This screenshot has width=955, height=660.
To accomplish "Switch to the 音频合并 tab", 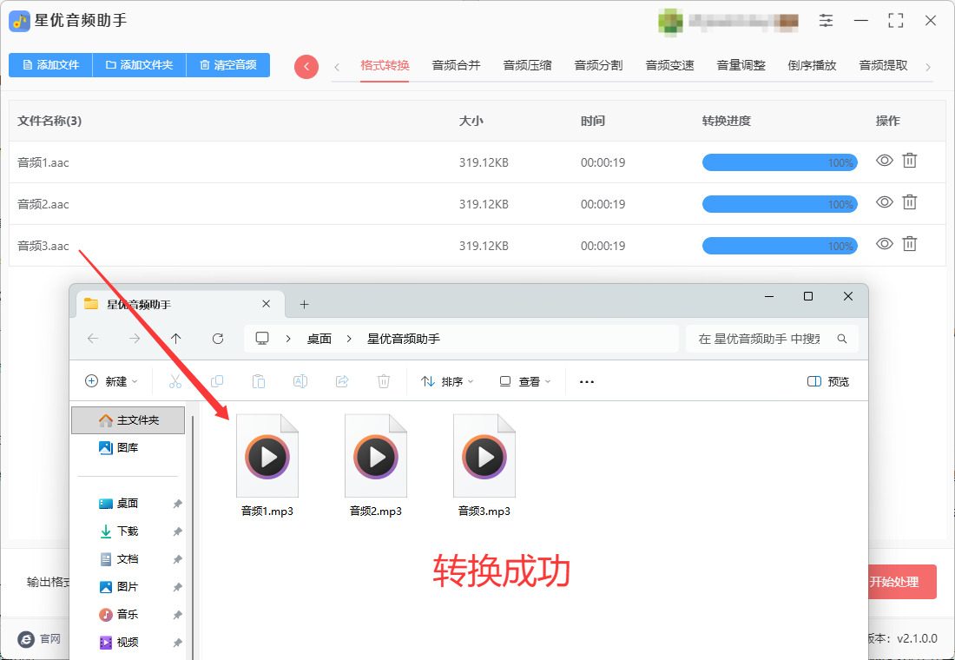I will pos(456,65).
